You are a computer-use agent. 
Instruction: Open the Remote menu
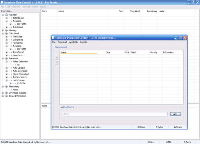(x=84, y=42)
